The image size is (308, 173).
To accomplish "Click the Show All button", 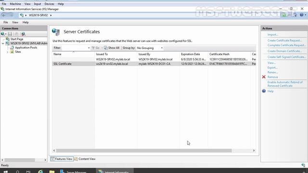I will [x=112, y=48].
